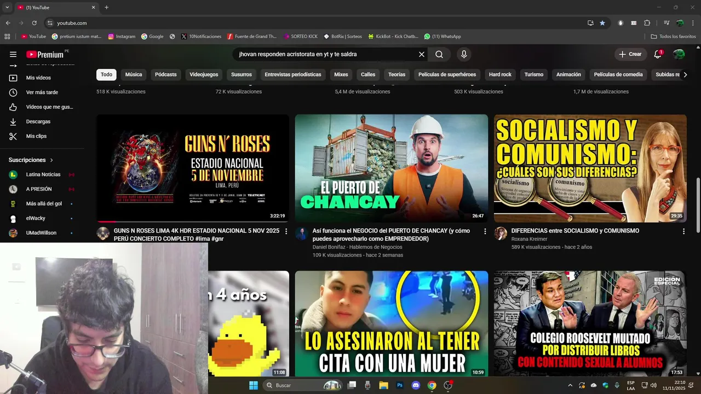Viewport: 701px width, 394px height.
Task: Select the Animación filter chip
Action: [x=568, y=74]
